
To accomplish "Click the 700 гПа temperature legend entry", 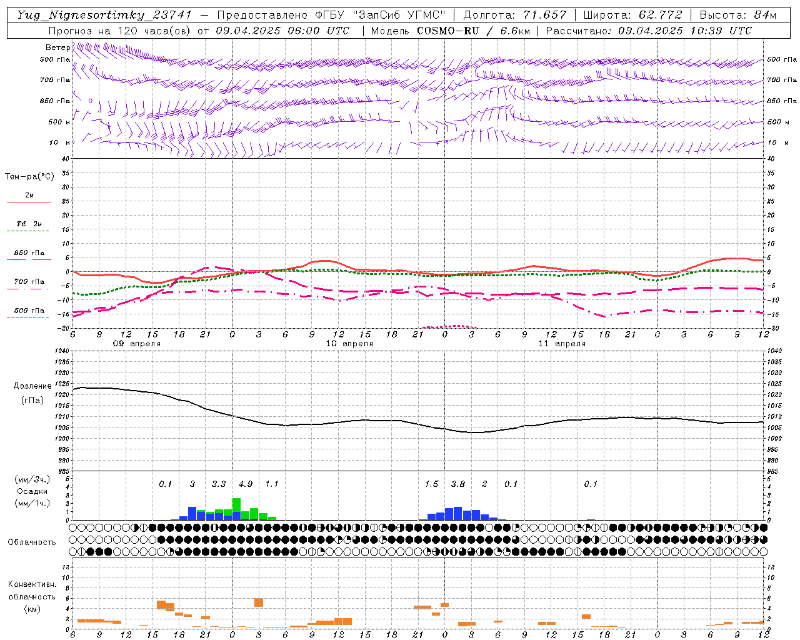I will click(x=29, y=282).
